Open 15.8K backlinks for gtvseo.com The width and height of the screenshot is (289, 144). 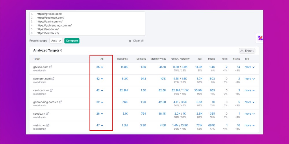[x=124, y=67]
